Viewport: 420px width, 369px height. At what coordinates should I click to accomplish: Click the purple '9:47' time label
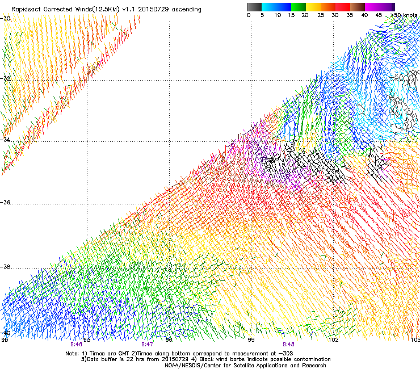pos(147,345)
